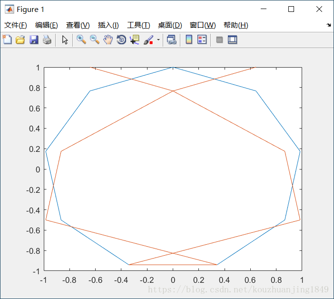334x299 pixels.
Task: Dock the figure using the corner arrow
Action: [x=329, y=25]
